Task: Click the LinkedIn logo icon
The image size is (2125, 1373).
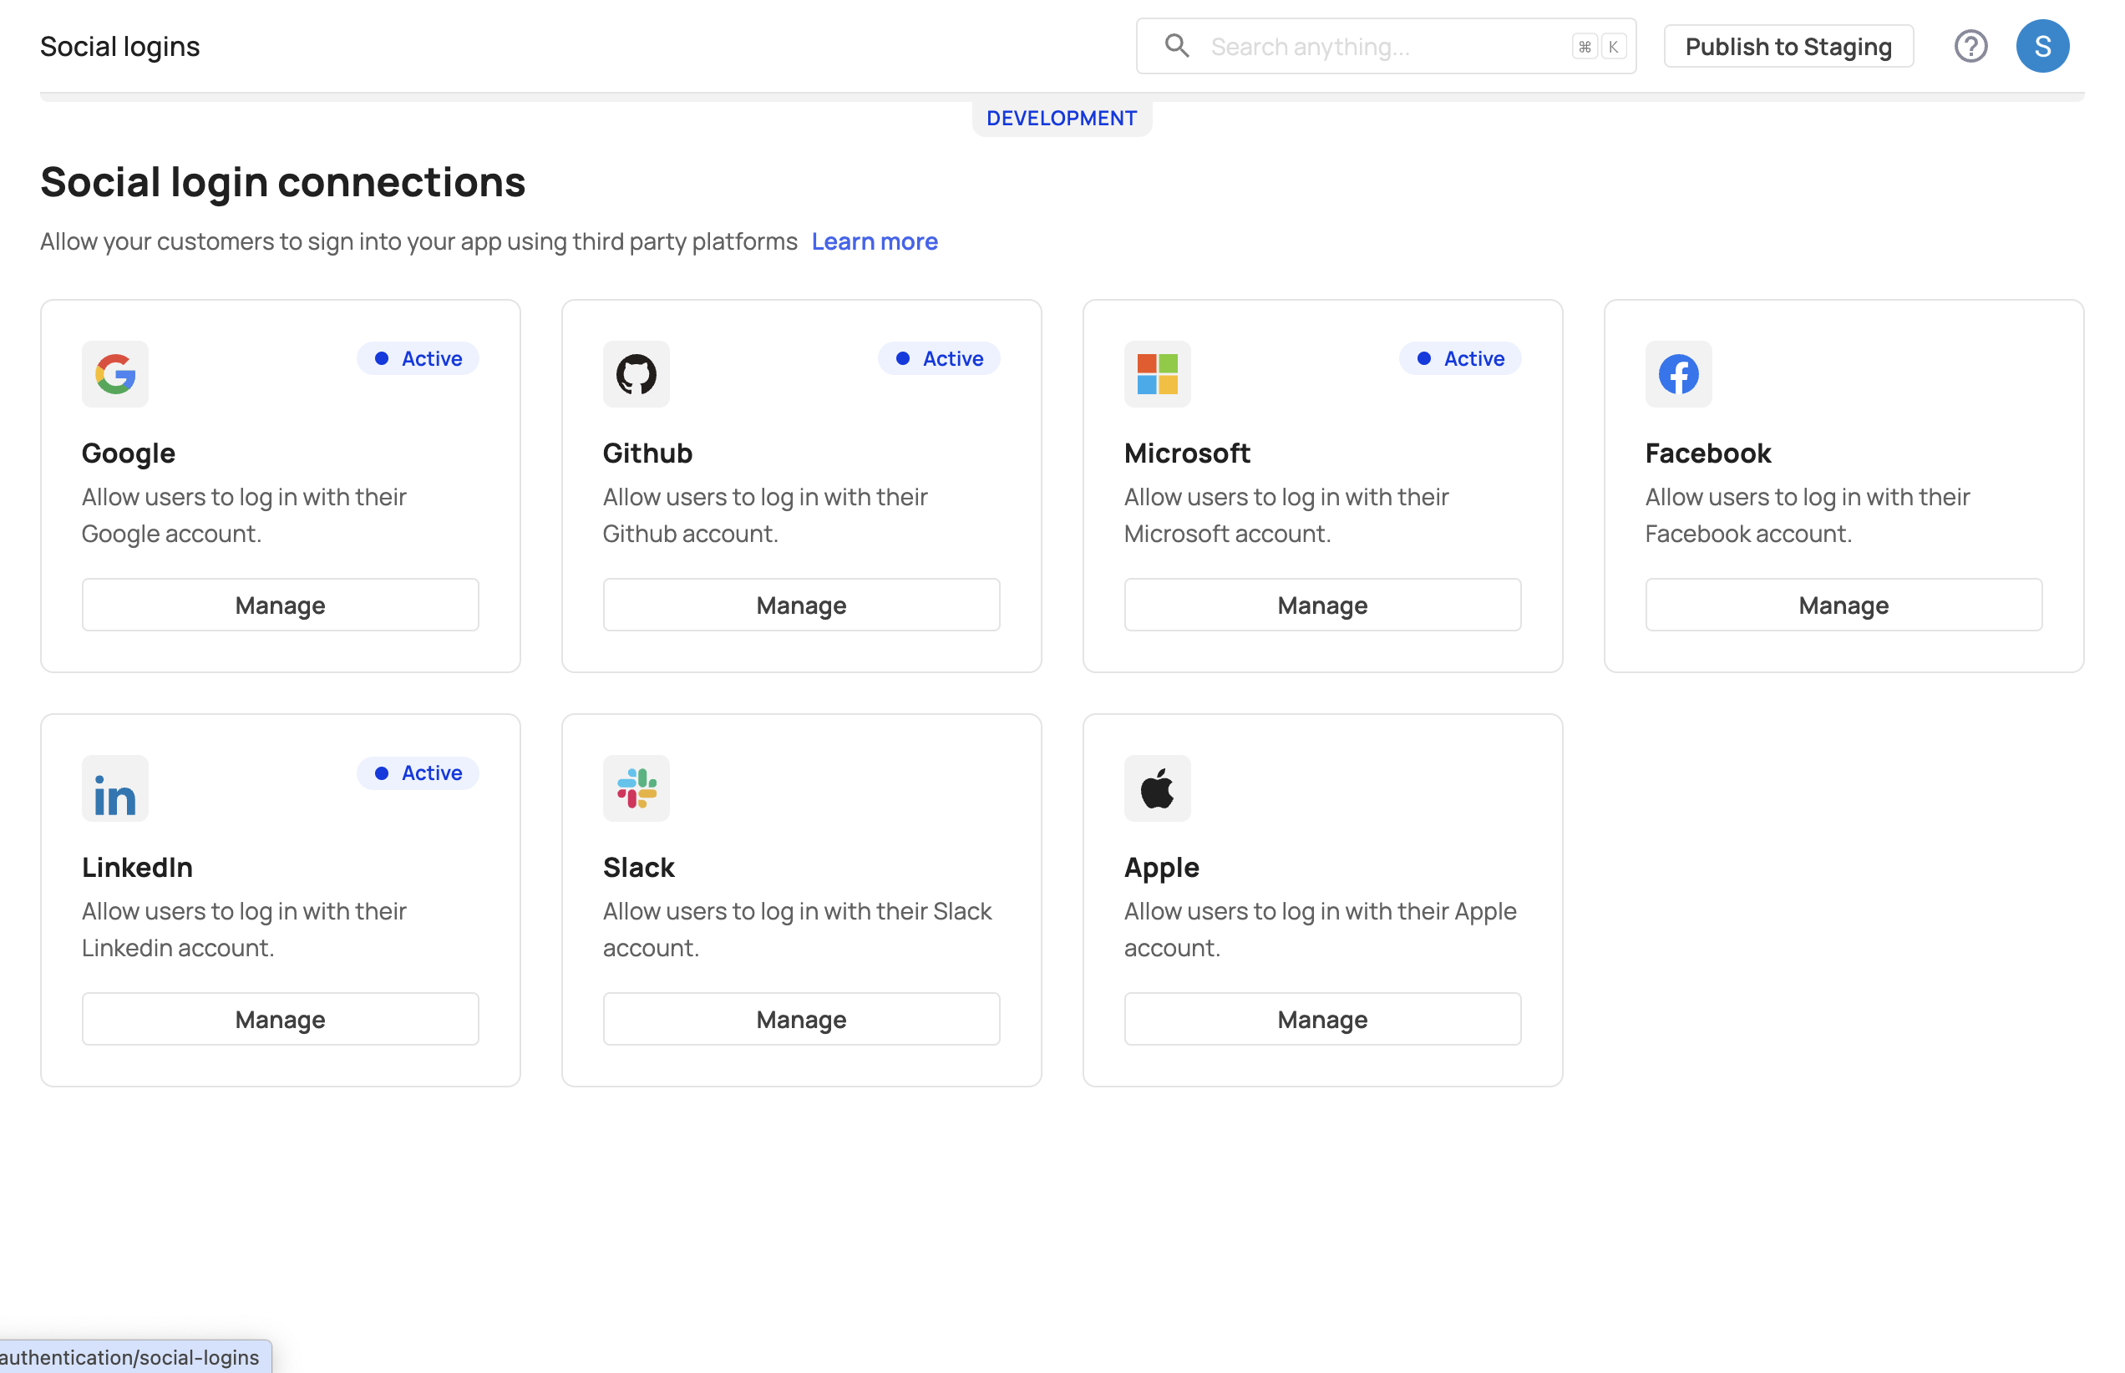Action: point(115,788)
